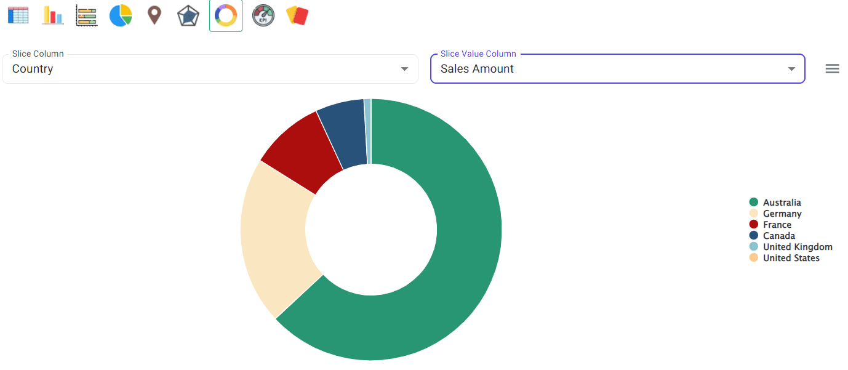Expand the Country selector arrow
The height and width of the screenshot is (370, 848).
coord(405,68)
